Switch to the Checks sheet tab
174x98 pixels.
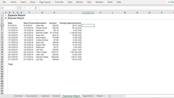[x=100, y=96]
